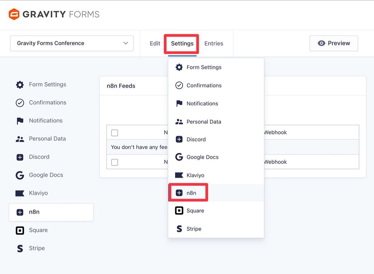Tick the select-all checkbox in feeds table header

pos(115,133)
